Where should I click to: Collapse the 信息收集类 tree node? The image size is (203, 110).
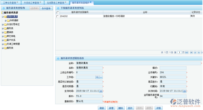coord(3,17)
